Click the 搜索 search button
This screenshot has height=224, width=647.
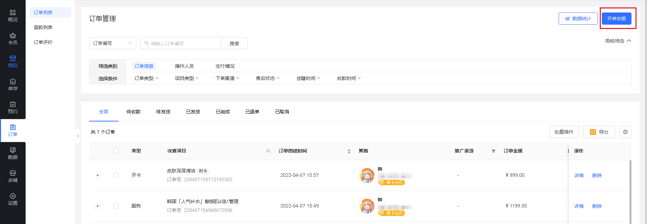click(234, 43)
